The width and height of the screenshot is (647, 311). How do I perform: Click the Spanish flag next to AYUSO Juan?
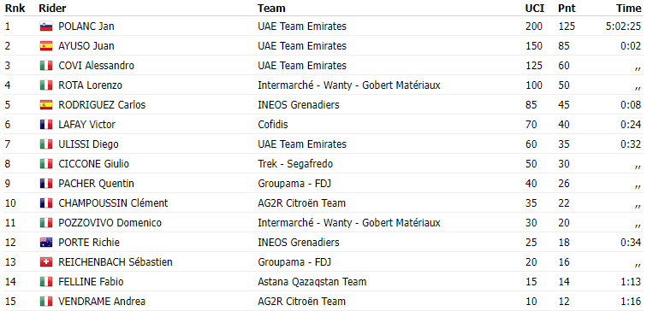[46, 46]
